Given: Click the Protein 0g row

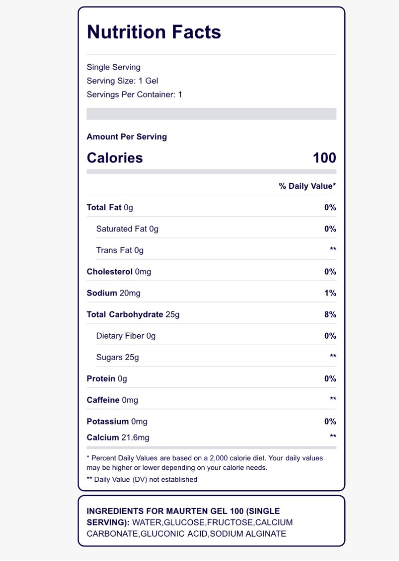Looking at the screenshot, I should click(212, 379).
